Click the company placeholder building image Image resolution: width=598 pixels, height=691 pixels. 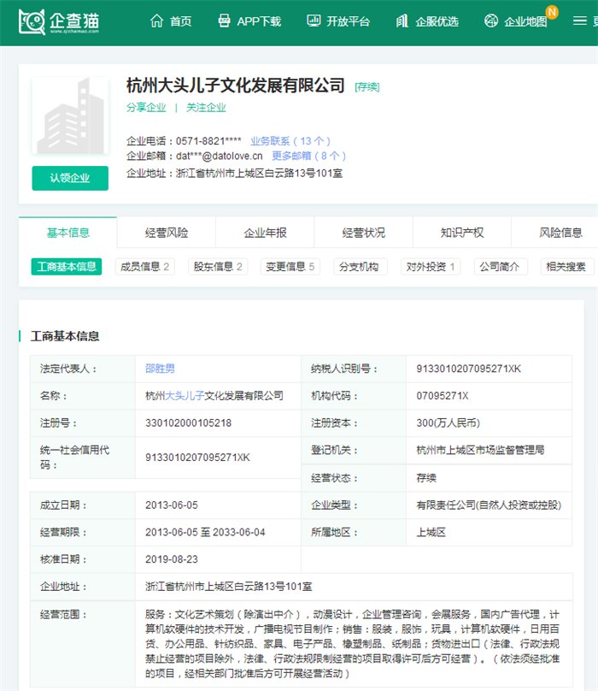click(x=70, y=118)
